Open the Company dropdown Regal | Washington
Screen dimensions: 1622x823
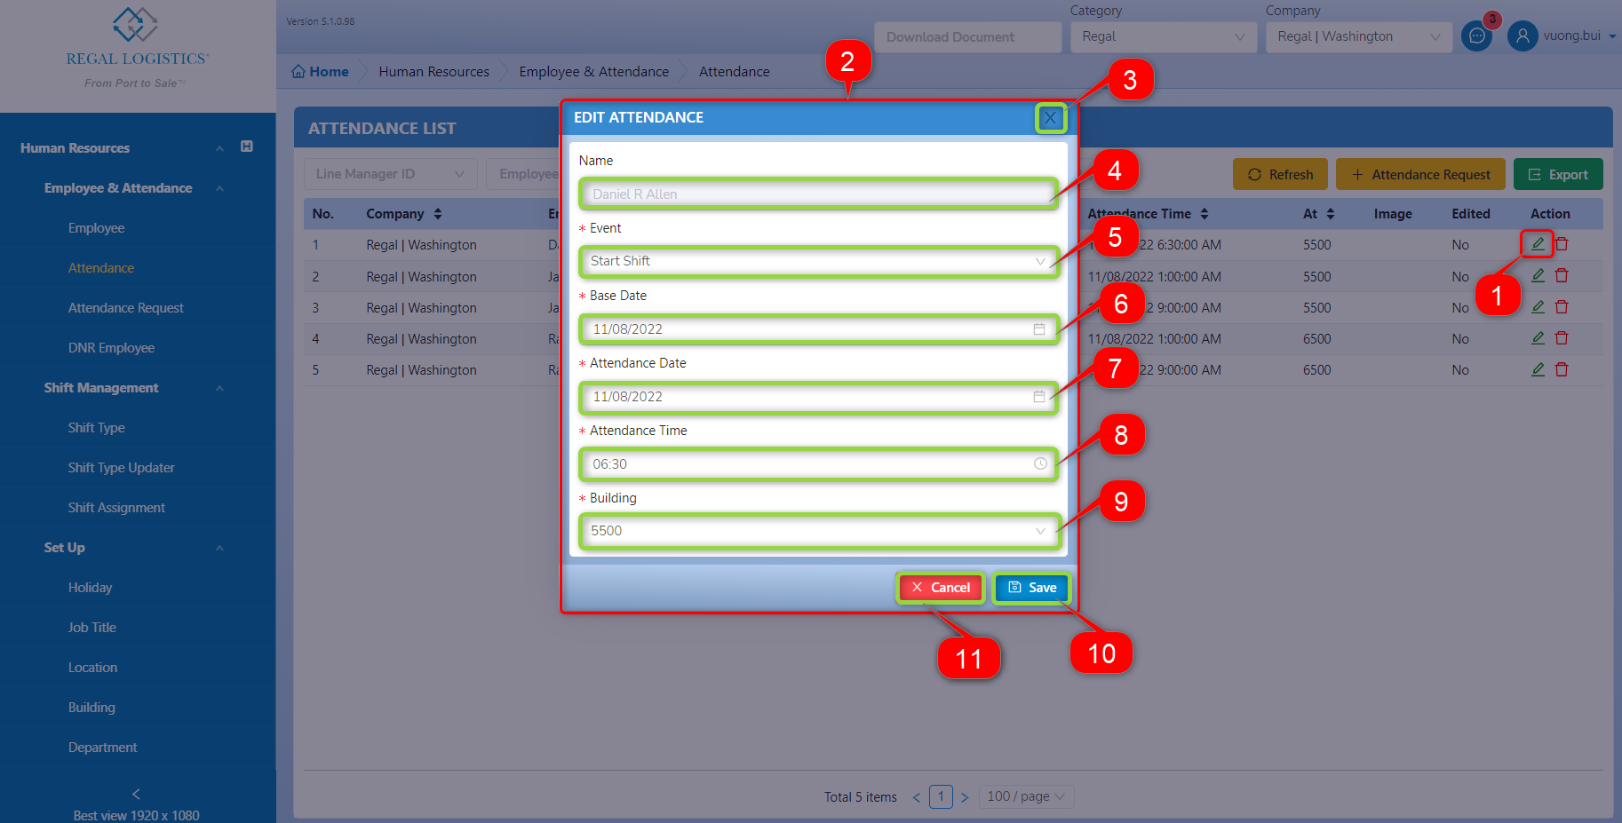[1359, 36]
